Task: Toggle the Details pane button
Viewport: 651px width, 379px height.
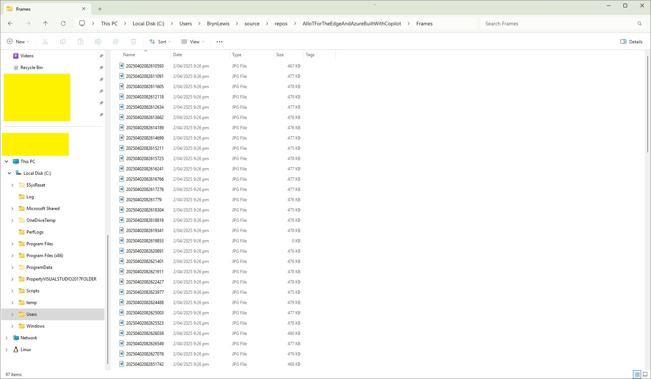Action: (x=631, y=42)
